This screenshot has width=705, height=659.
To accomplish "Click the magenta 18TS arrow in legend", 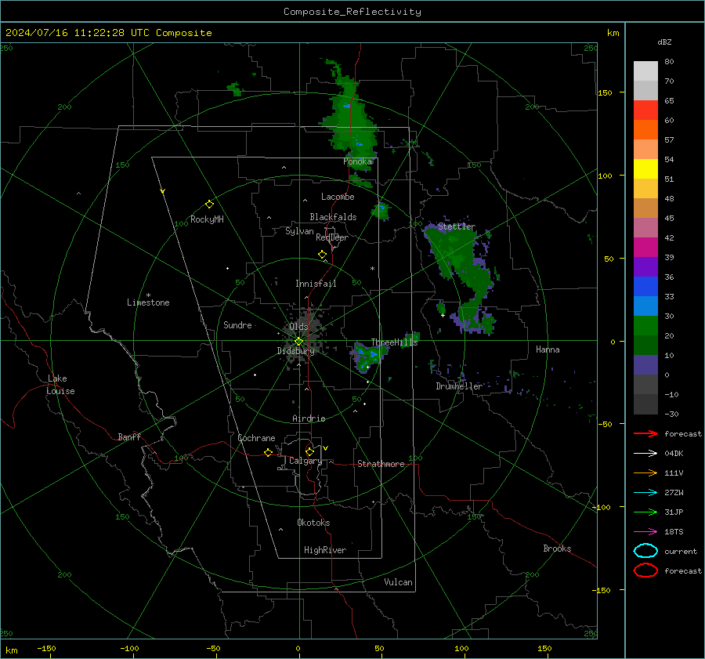I will point(645,532).
